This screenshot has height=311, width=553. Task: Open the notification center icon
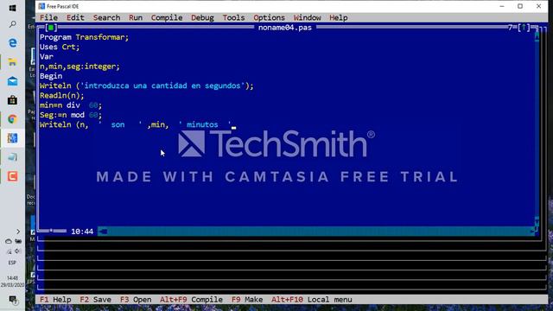13,300
